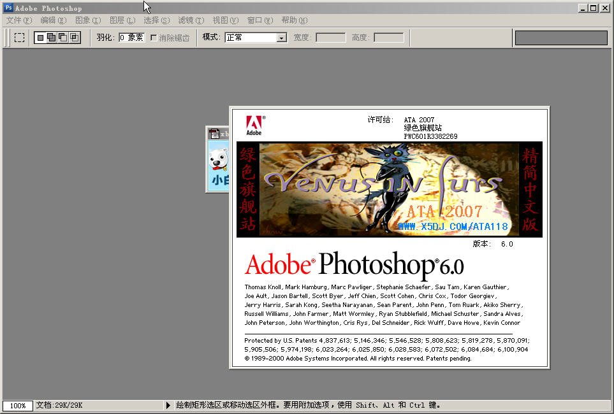This screenshot has height=414, width=614.
Task: Click the 100% zoom field in the status bar
Action: (17, 405)
